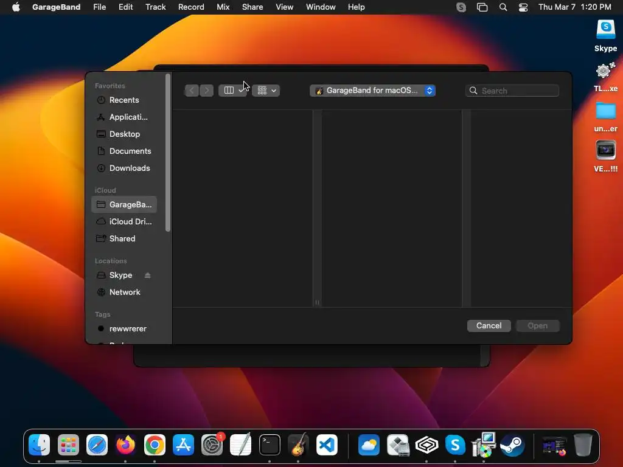Select the rewwrerer tag
The height and width of the screenshot is (467, 623).
(124, 329)
